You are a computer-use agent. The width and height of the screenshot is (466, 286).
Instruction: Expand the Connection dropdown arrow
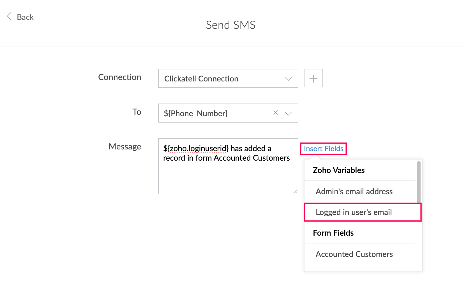(288, 79)
